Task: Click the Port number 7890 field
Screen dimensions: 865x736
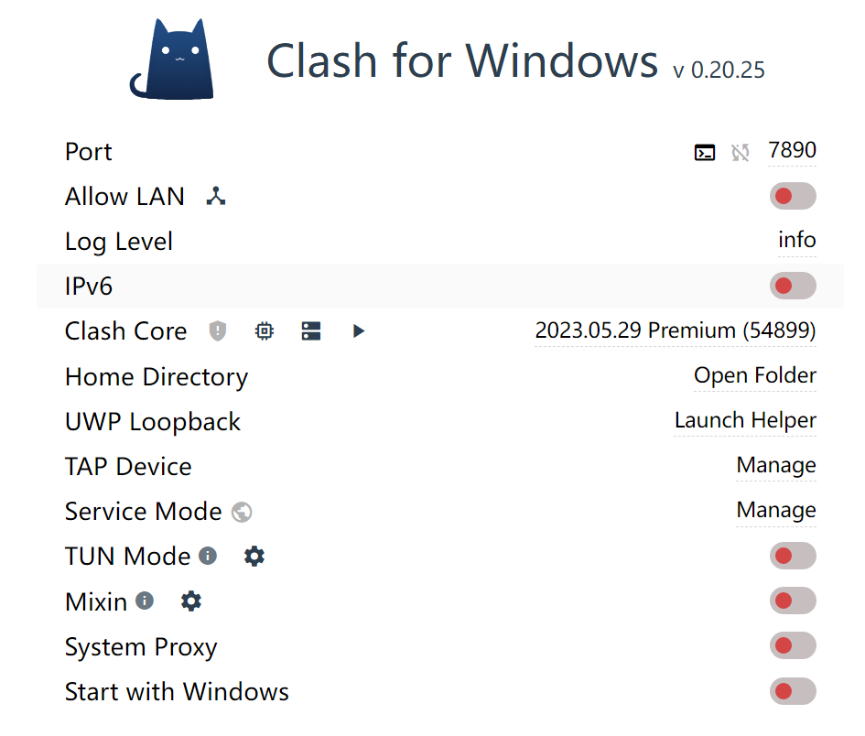Action: [x=792, y=150]
